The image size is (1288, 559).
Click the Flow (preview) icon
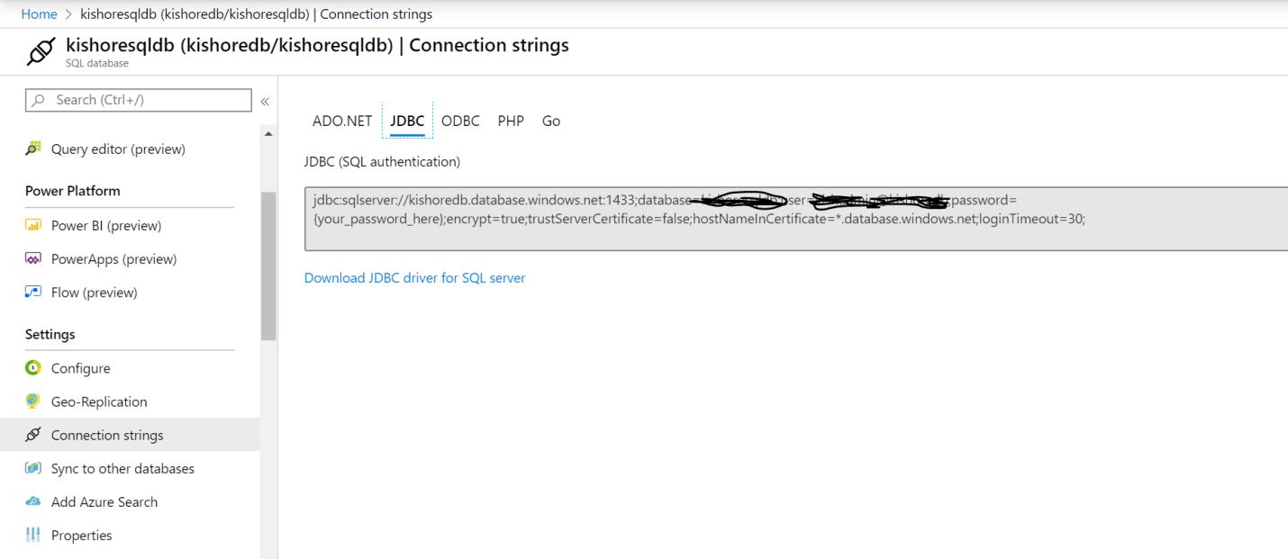(x=33, y=292)
